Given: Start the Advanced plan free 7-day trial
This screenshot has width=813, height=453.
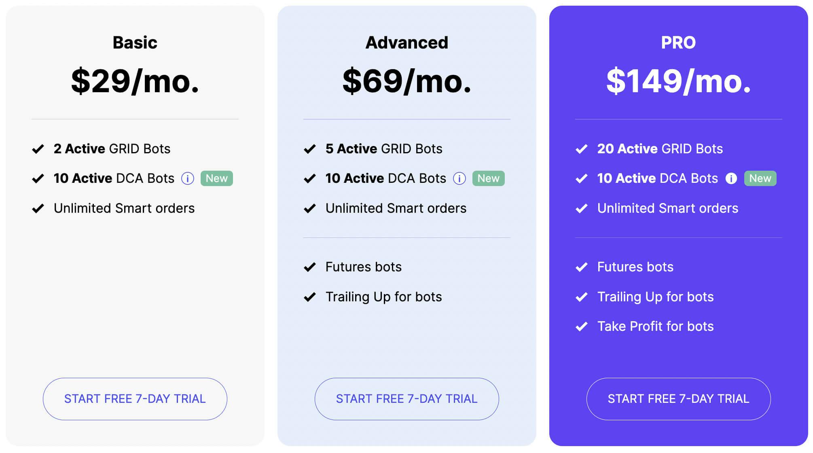Looking at the screenshot, I should 407,399.
